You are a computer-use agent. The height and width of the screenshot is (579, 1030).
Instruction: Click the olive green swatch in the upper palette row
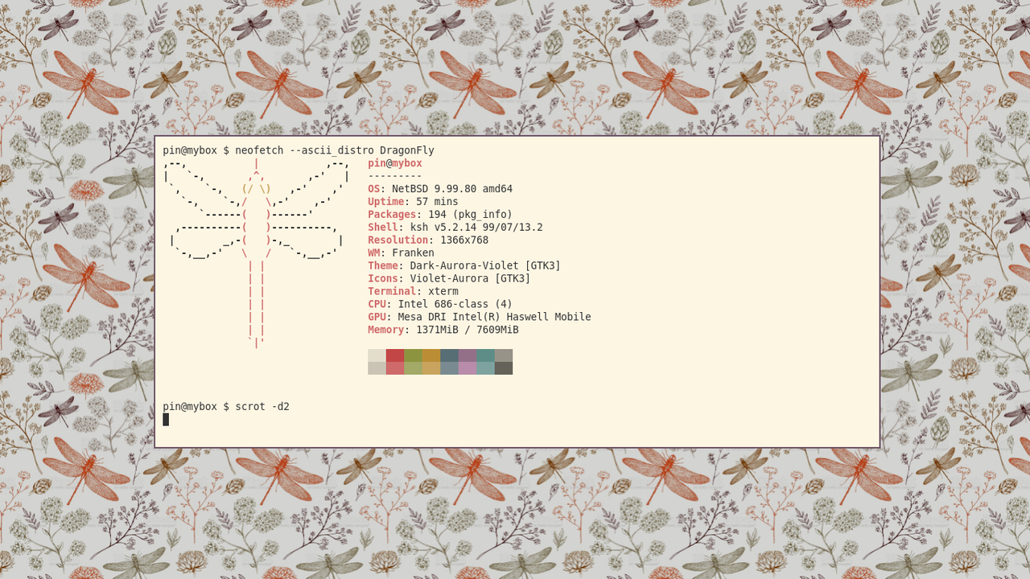[x=414, y=355]
